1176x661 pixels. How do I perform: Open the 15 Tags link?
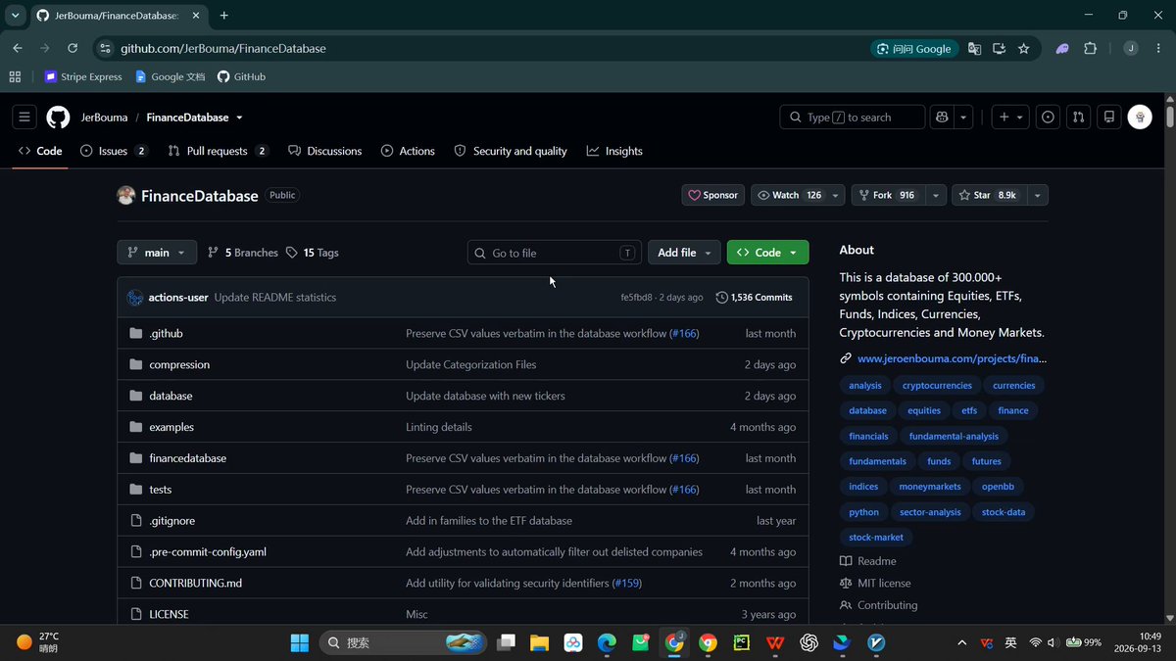click(312, 253)
